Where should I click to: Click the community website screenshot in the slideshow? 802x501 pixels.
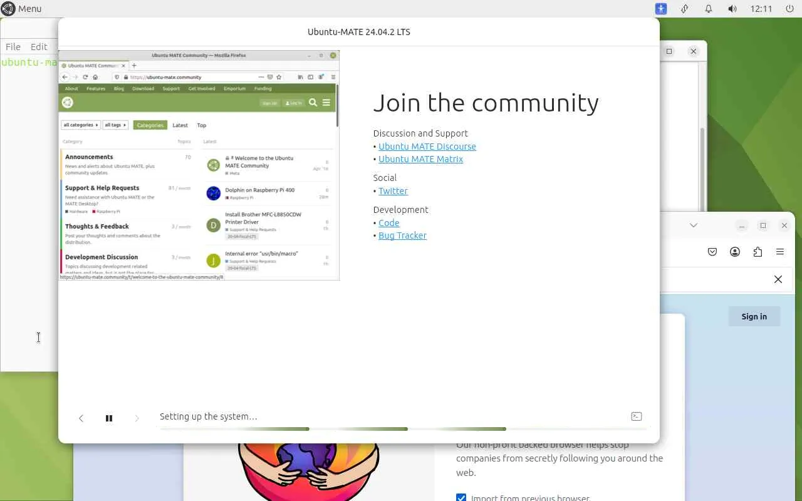click(199, 165)
